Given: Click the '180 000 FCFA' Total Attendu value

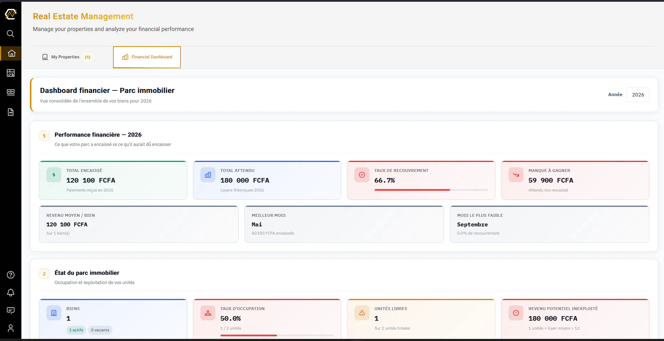Looking at the screenshot, I should (245, 180).
